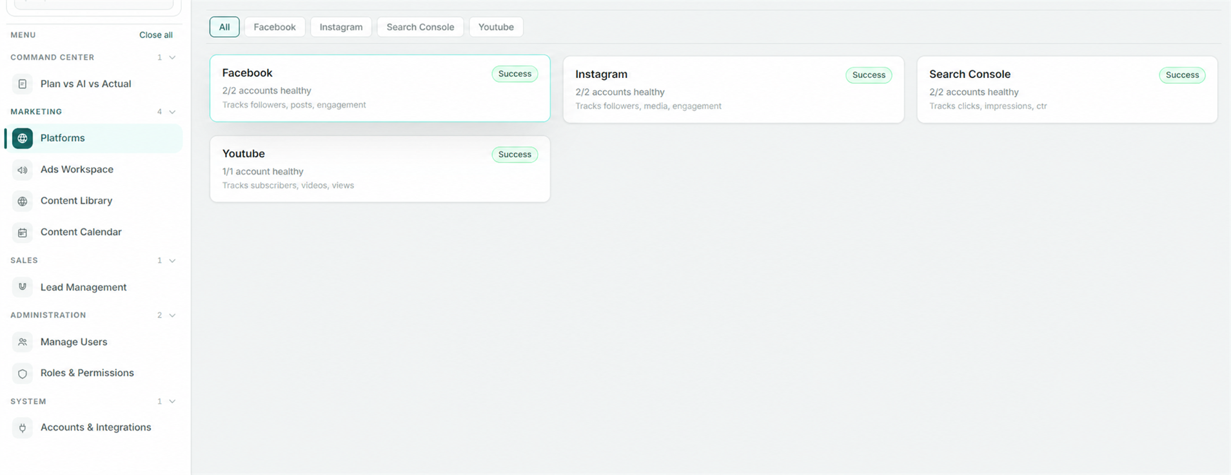1231x475 pixels.
Task: Open Lead Management
Action: [x=83, y=287]
